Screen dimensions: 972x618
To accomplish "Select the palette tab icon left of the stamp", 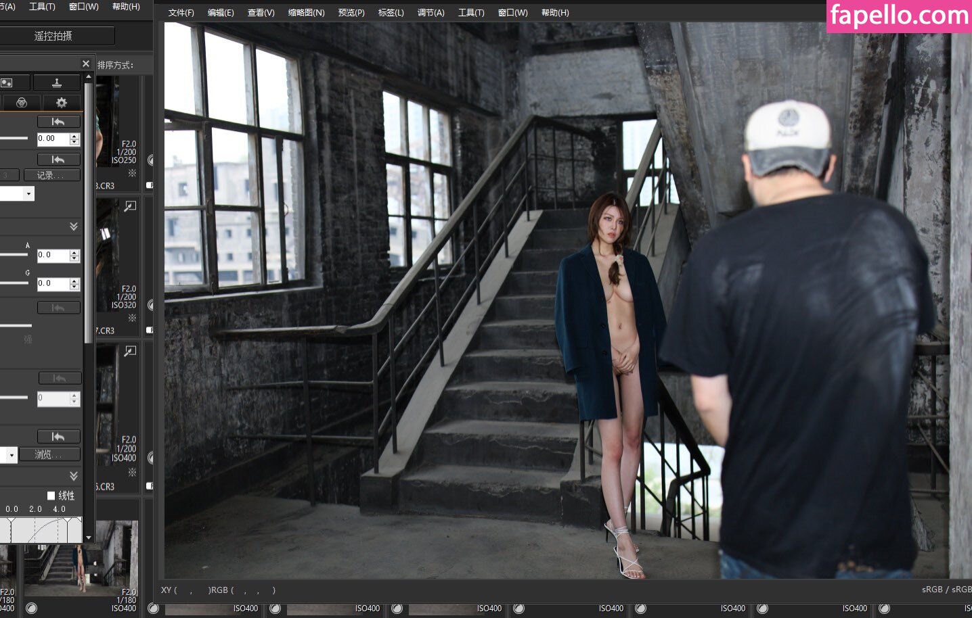I will [7, 82].
